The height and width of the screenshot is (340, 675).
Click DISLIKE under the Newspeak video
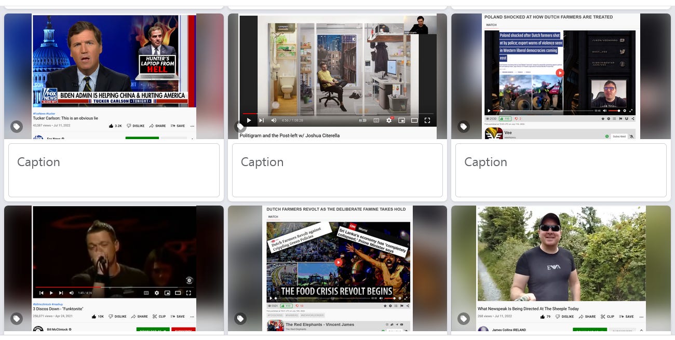(x=563, y=317)
